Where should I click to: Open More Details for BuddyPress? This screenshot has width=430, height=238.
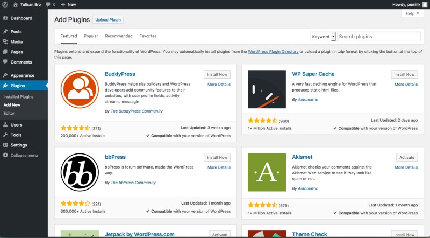click(x=219, y=85)
